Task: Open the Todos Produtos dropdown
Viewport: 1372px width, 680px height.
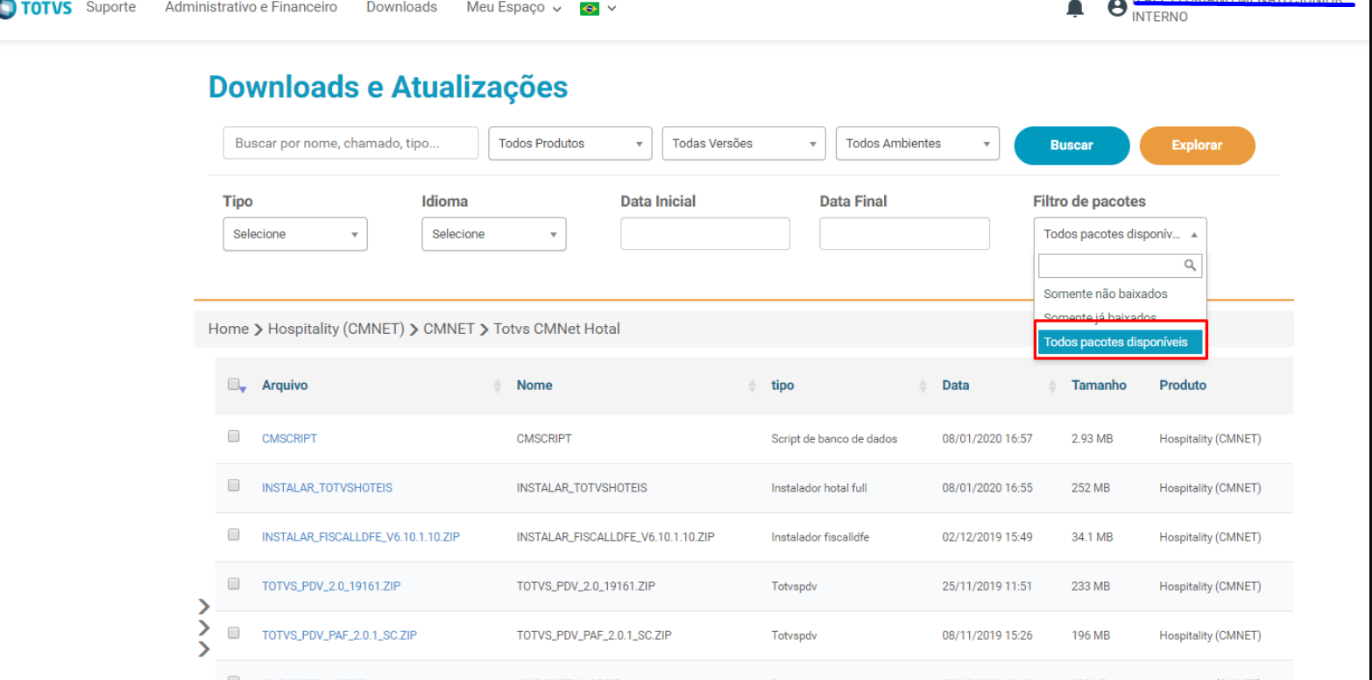Action: point(570,144)
